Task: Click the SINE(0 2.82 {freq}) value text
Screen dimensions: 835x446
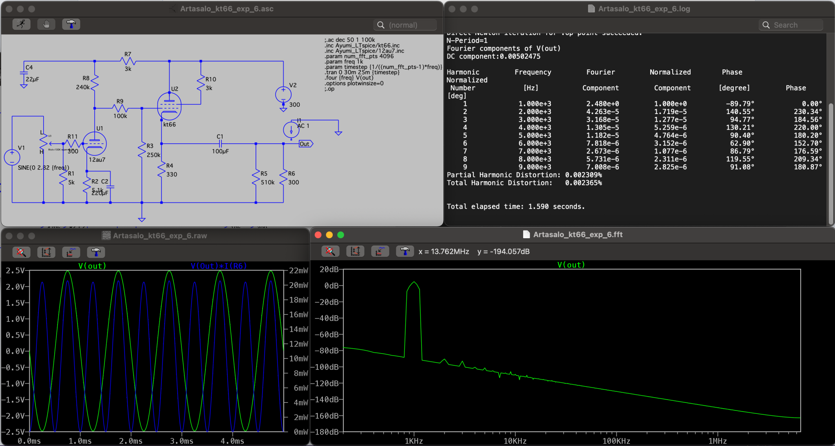Action: [x=43, y=167]
